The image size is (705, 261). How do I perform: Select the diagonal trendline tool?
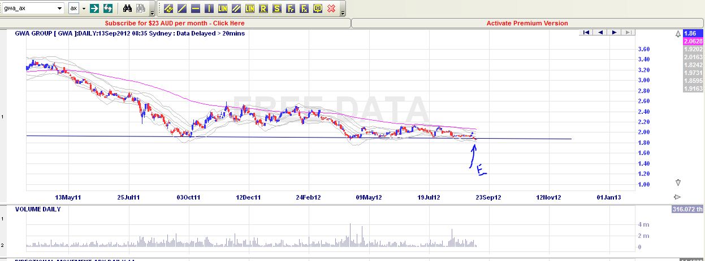pos(182,8)
